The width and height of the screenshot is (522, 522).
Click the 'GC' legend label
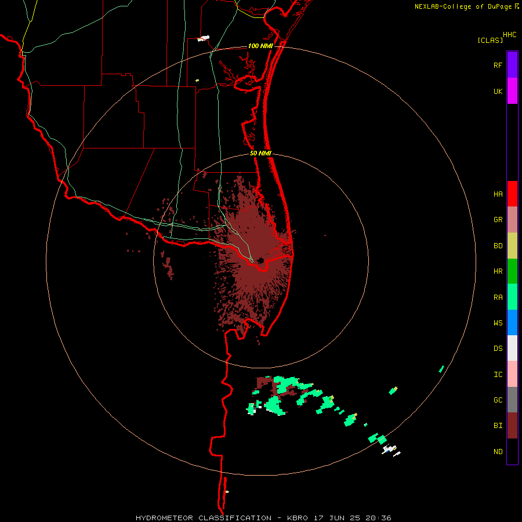pos(498,400)
